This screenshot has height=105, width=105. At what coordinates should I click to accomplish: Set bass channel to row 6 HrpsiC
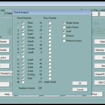click(50, 41)
